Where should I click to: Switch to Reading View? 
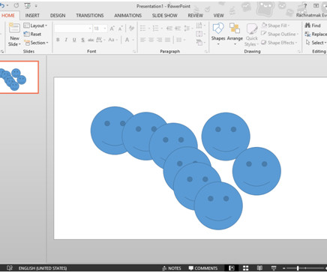click(259, 268)
